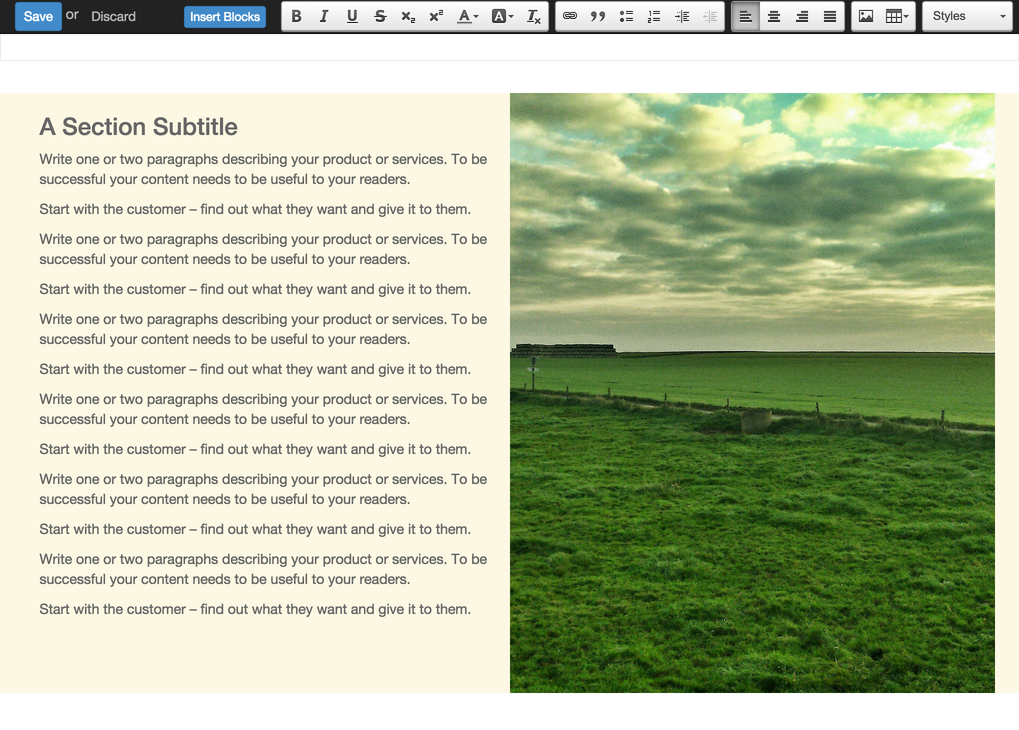Insert bulleted list
The height and width of the screenshot is (730, 1019).
click(x=626, y=16)
